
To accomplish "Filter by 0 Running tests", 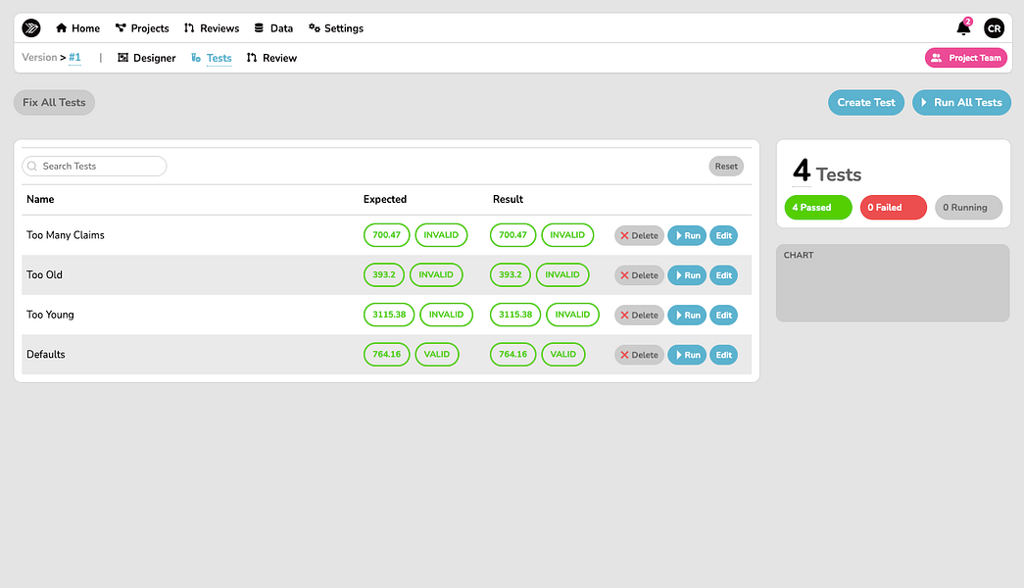I will [x=968, y=207].
